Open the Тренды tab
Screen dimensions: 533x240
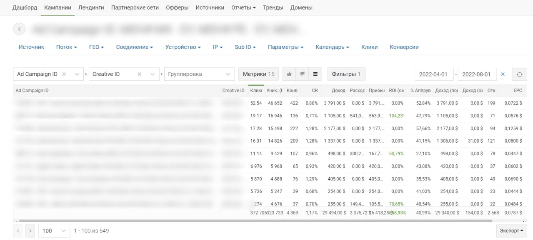coord(273,7)
